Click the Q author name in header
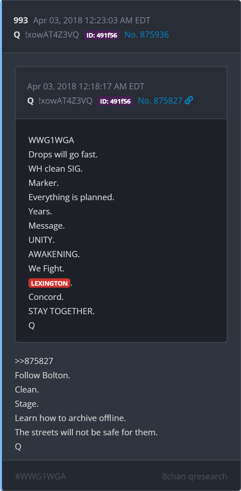 click(17, 35)
